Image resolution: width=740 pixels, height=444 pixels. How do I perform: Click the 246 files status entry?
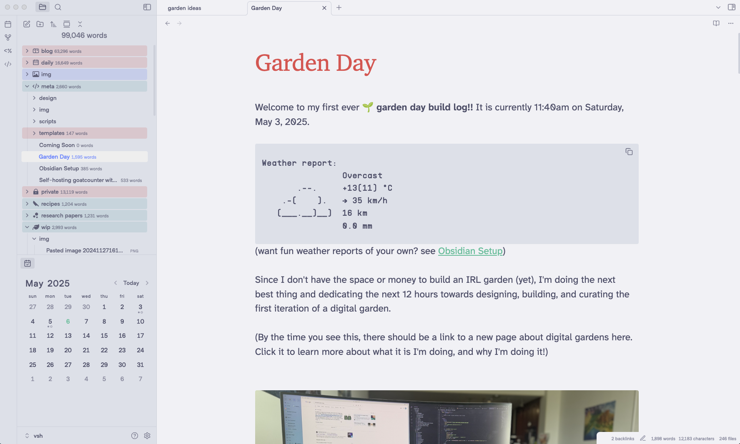[x=727, y=439]
